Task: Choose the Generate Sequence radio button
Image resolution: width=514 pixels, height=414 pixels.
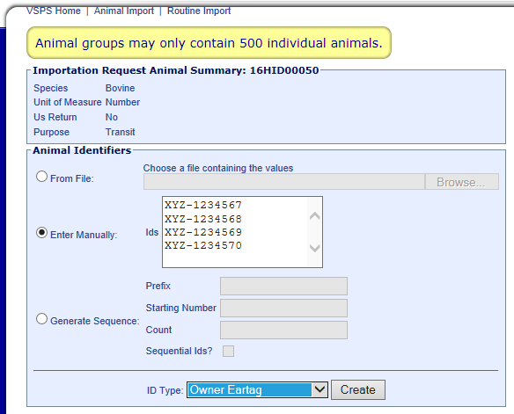Action: [41, 319]
